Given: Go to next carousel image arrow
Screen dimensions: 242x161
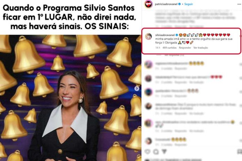Looking at the screenshot, I should (137, 88).
